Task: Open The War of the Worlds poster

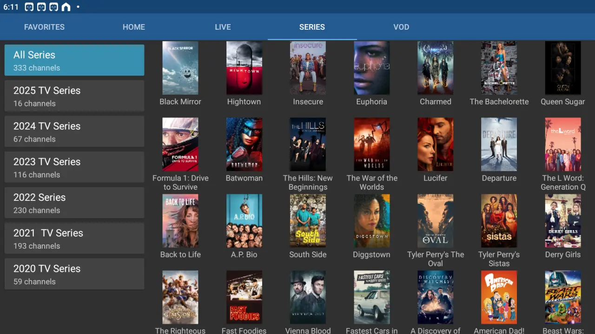Action: (371, 144)
